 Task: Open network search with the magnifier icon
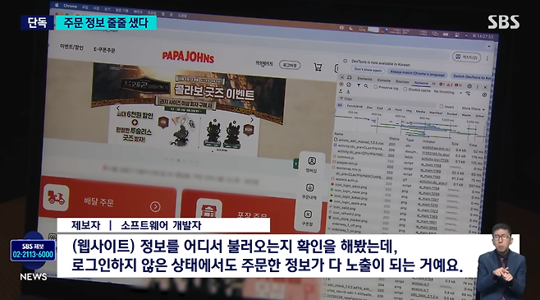pos(366,85)
